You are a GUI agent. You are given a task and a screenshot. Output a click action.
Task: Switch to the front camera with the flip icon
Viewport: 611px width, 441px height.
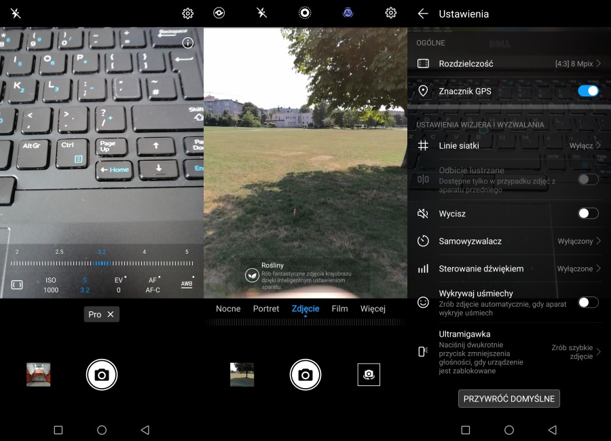coord(369,375)
